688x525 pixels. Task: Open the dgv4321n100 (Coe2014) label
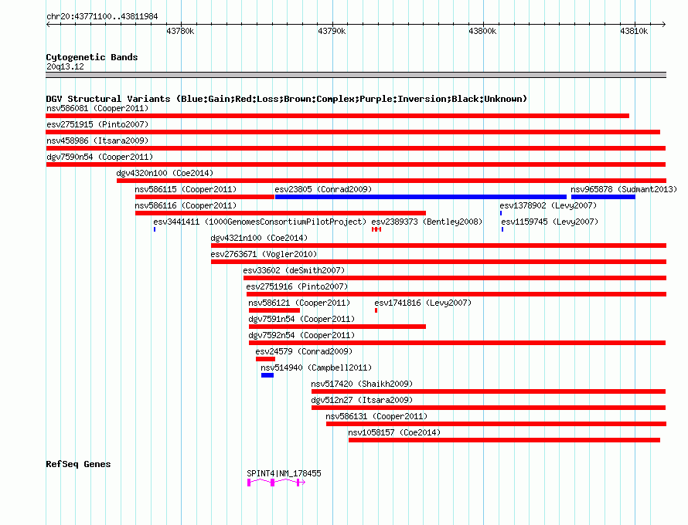pos(259,238)
